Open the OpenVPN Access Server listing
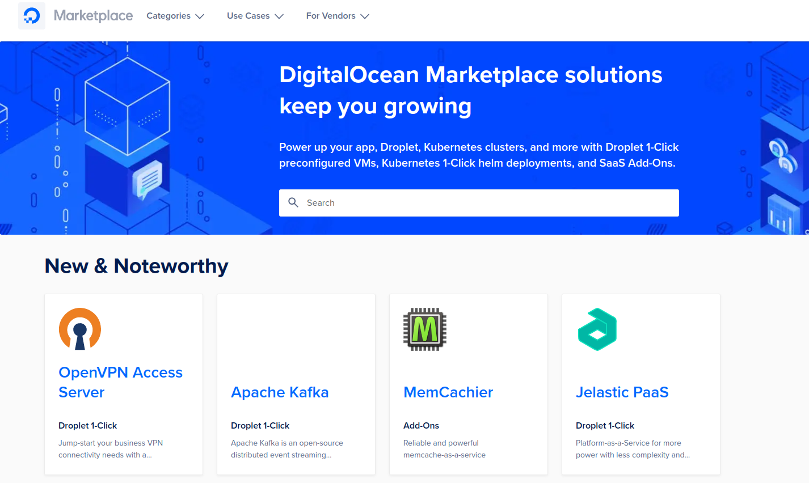The image size is (809, 483). (121, 382)
